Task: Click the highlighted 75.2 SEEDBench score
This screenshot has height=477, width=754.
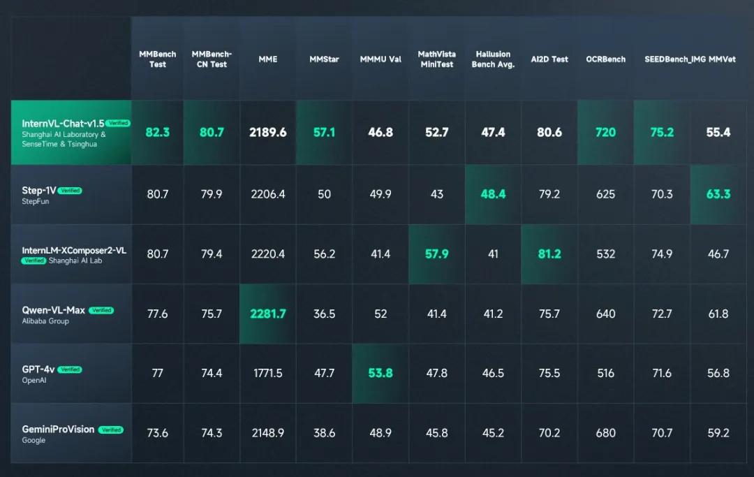Action: click(x=662, y=132)
